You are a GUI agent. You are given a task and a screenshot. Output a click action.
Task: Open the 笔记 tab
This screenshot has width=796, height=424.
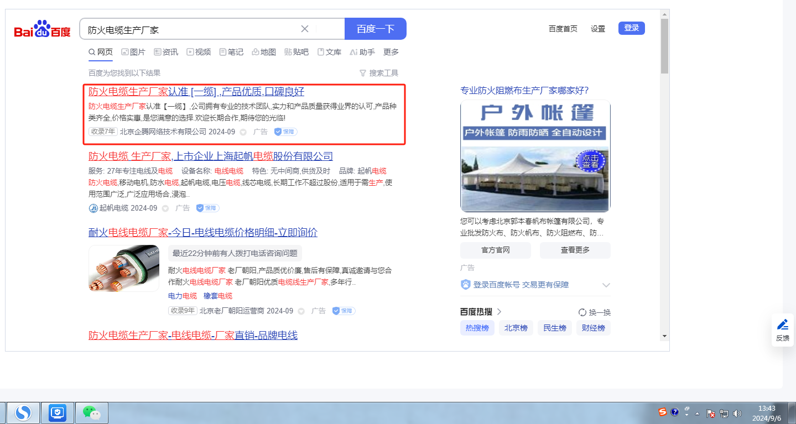[231, 52]
